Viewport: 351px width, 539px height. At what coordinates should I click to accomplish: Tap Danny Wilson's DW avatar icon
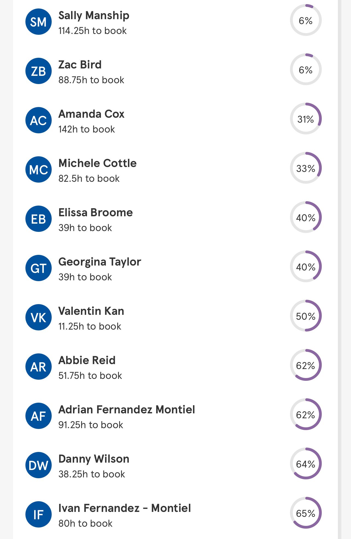tap(39, 465)
